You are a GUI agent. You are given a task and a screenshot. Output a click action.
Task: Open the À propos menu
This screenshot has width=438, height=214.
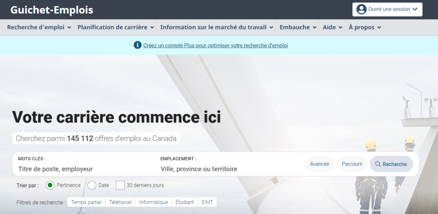point(364,27)
